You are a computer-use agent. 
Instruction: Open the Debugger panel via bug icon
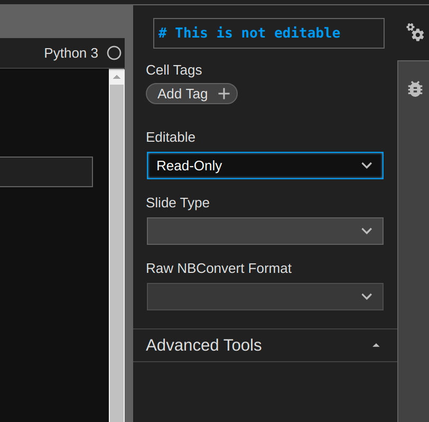[415, 88]
